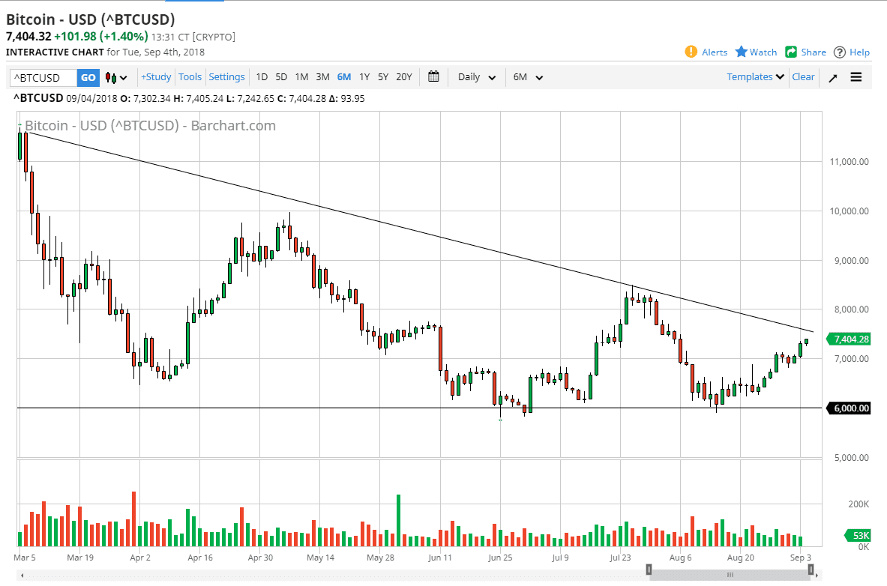Click the GO button
This screenshot has height=586, width=887.
(x=88, y=76)
